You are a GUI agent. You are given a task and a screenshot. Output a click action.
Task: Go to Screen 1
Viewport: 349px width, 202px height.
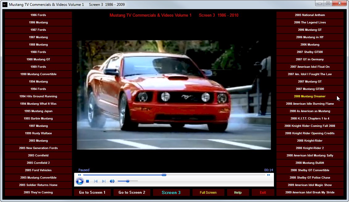click(x=92, y=192)
